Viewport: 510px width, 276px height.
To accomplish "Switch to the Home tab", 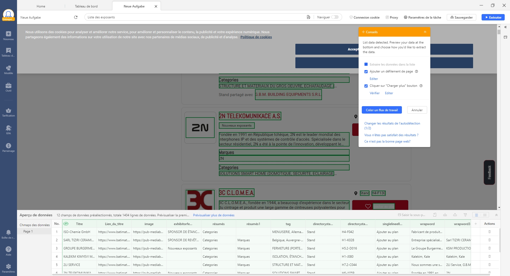I will point(41,6).
